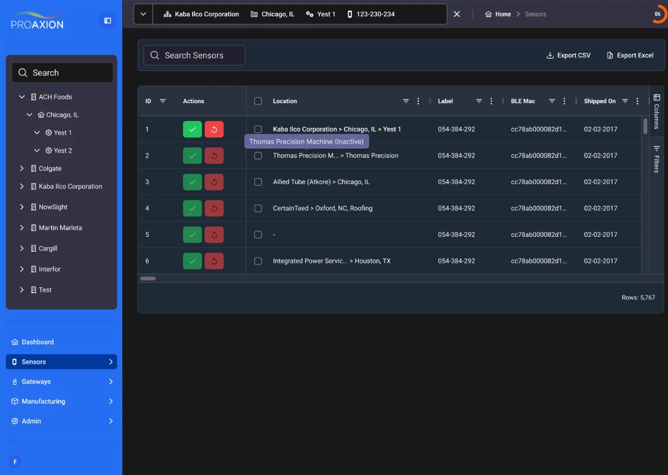Click green approve button in row 6

point(192,261)
